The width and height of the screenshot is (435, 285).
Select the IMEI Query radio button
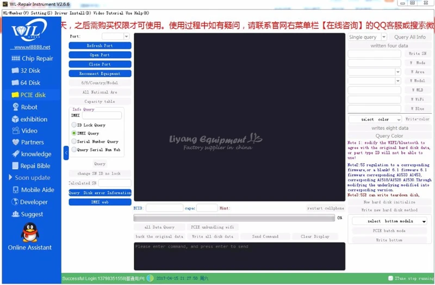74,133
